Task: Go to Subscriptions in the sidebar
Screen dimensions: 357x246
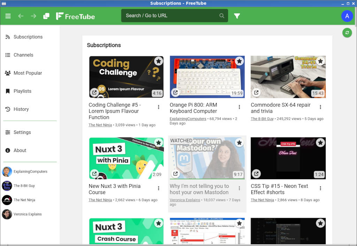Action: click(30, 37)
